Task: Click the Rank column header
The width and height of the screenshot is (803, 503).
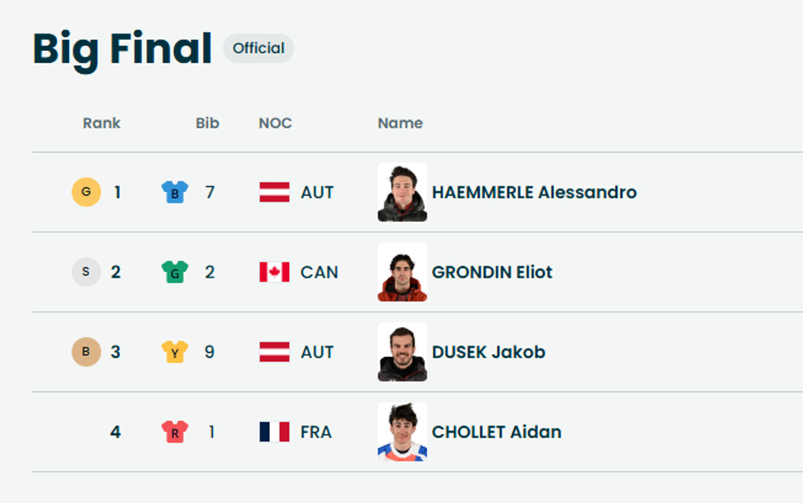Action: 102,123
